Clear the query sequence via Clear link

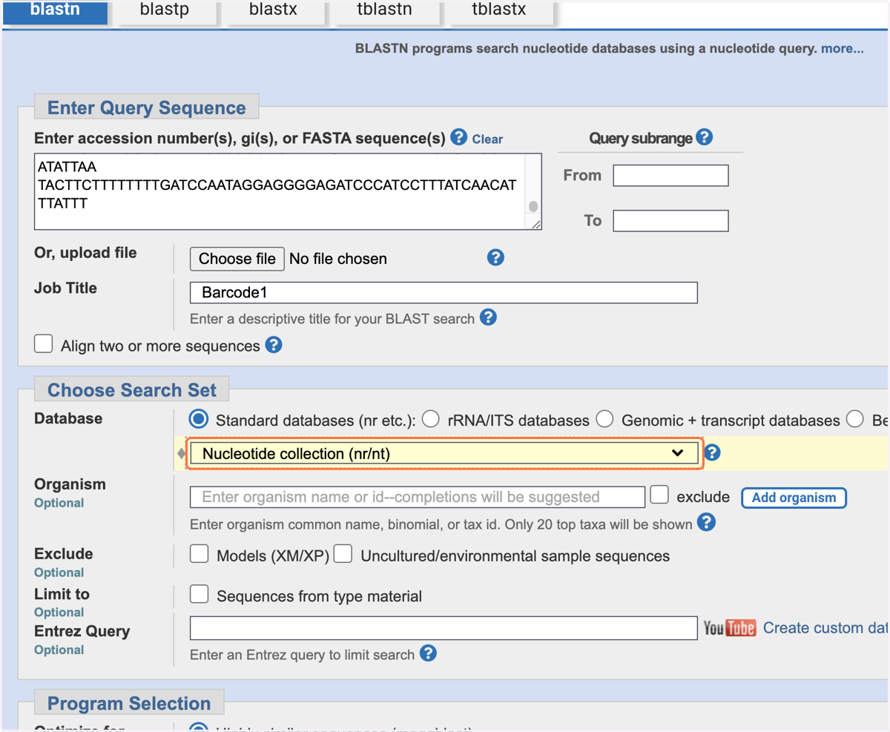tap(487, 139)
